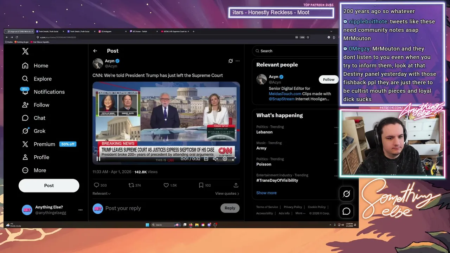
Task: Click the share post icon
Action: pos(236,185)
